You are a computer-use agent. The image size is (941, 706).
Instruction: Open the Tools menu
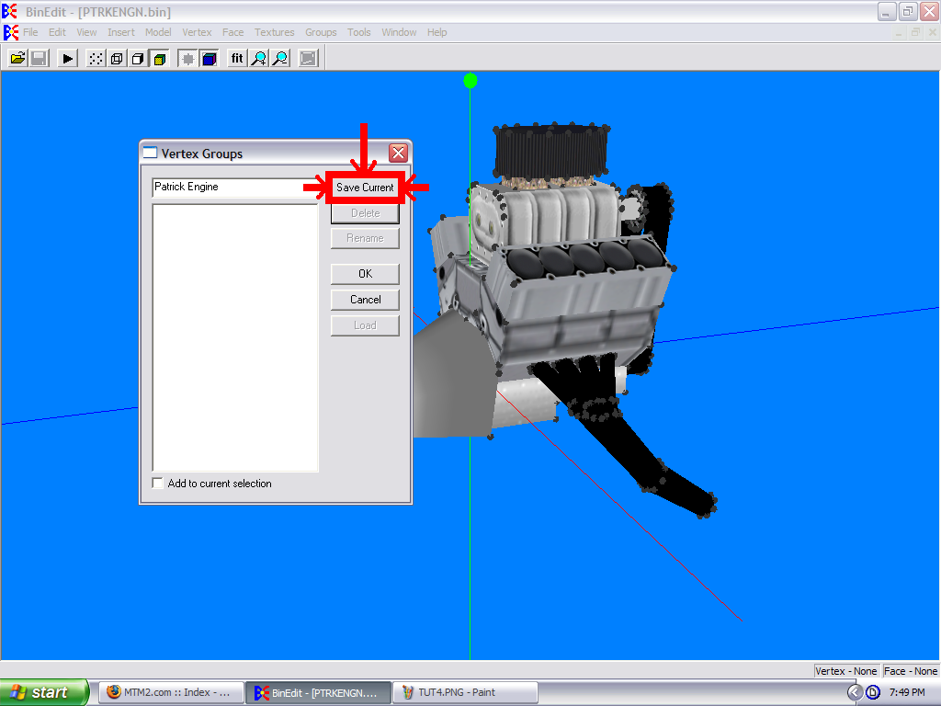tap(359, 32)
